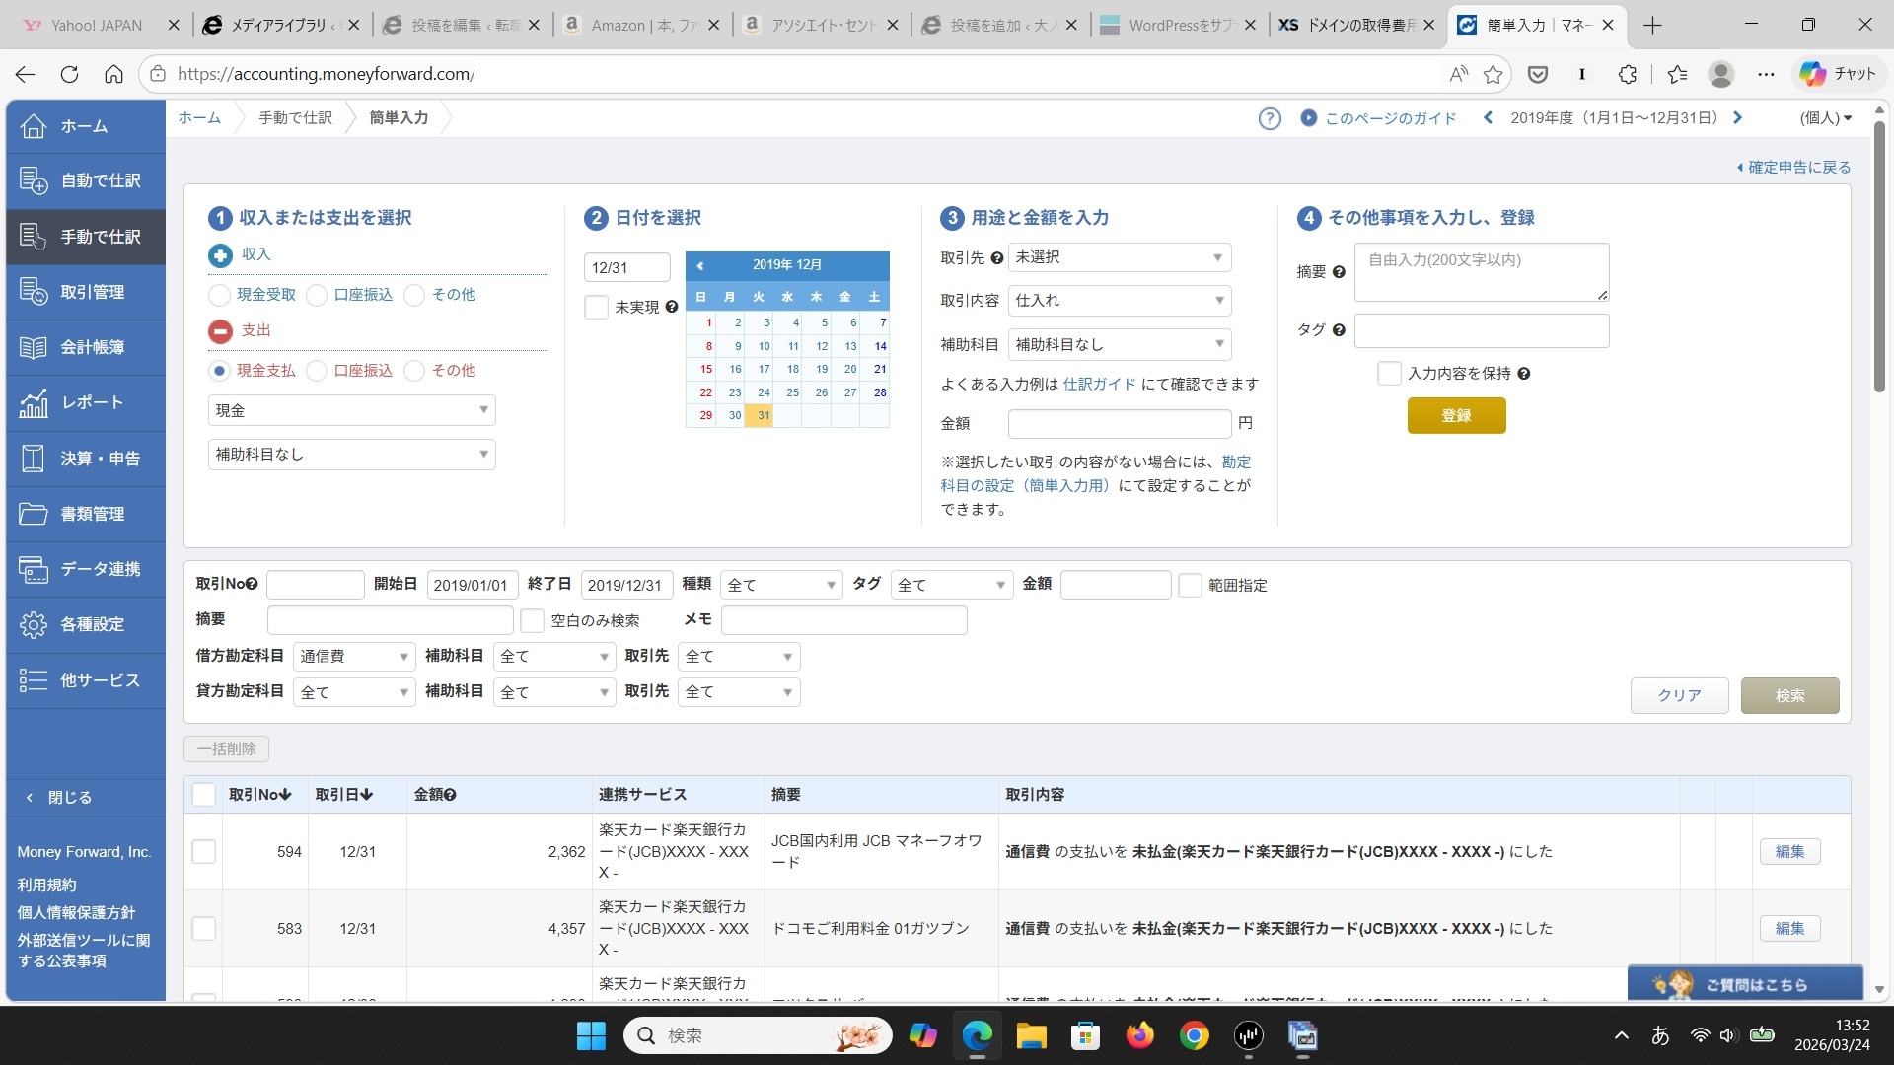Tick 空白のみ検索 checkbox
The width and height of the screenshot is (1894, 1065).
click(x=533, y=620)
